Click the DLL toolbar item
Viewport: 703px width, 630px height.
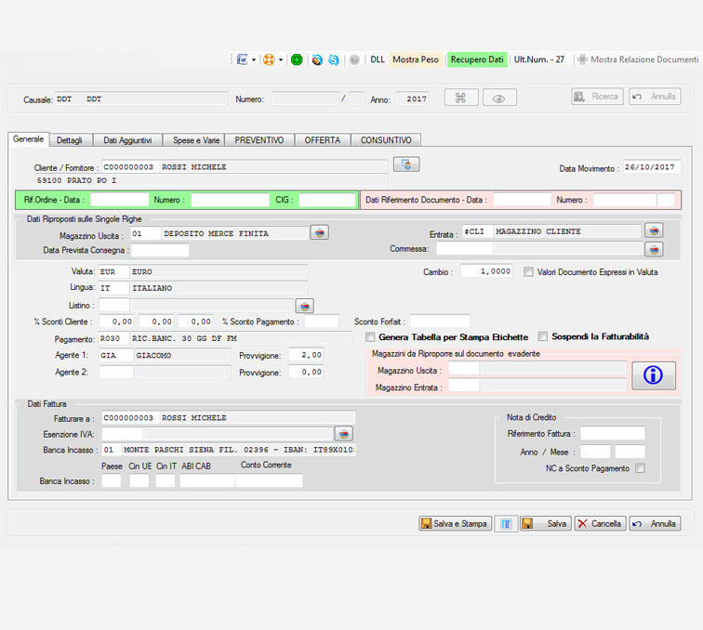378,59
